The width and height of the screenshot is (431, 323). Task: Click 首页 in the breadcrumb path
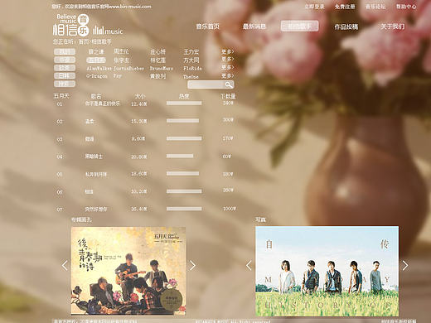(x=84, y=42)
